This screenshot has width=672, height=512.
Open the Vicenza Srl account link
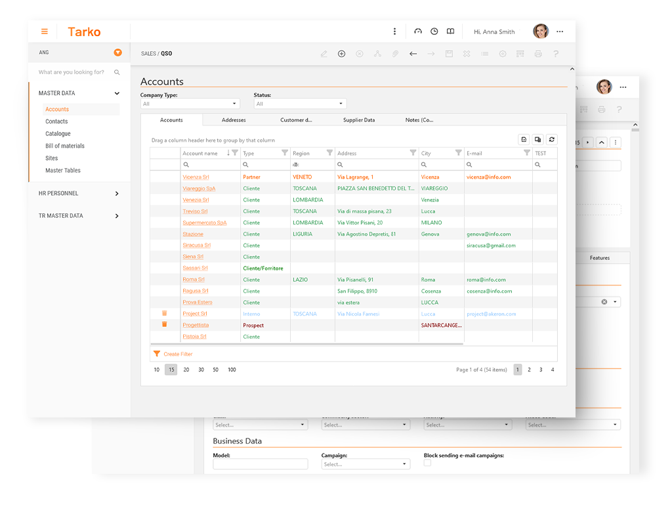(196, 177)
